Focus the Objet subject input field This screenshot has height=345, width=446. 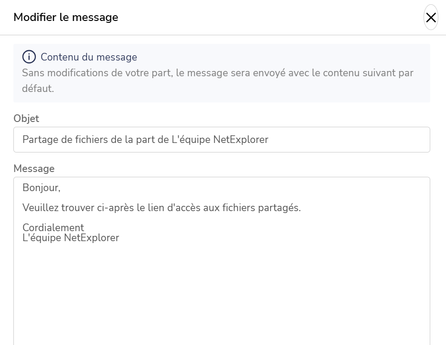tap(222, 140)
